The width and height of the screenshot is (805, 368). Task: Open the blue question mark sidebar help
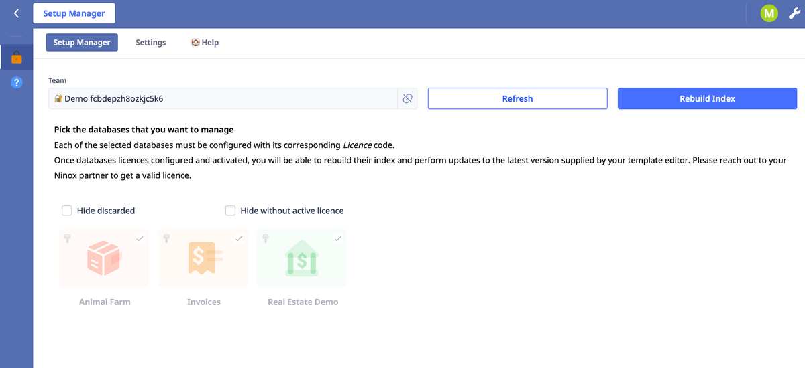(x=17, y=82)
